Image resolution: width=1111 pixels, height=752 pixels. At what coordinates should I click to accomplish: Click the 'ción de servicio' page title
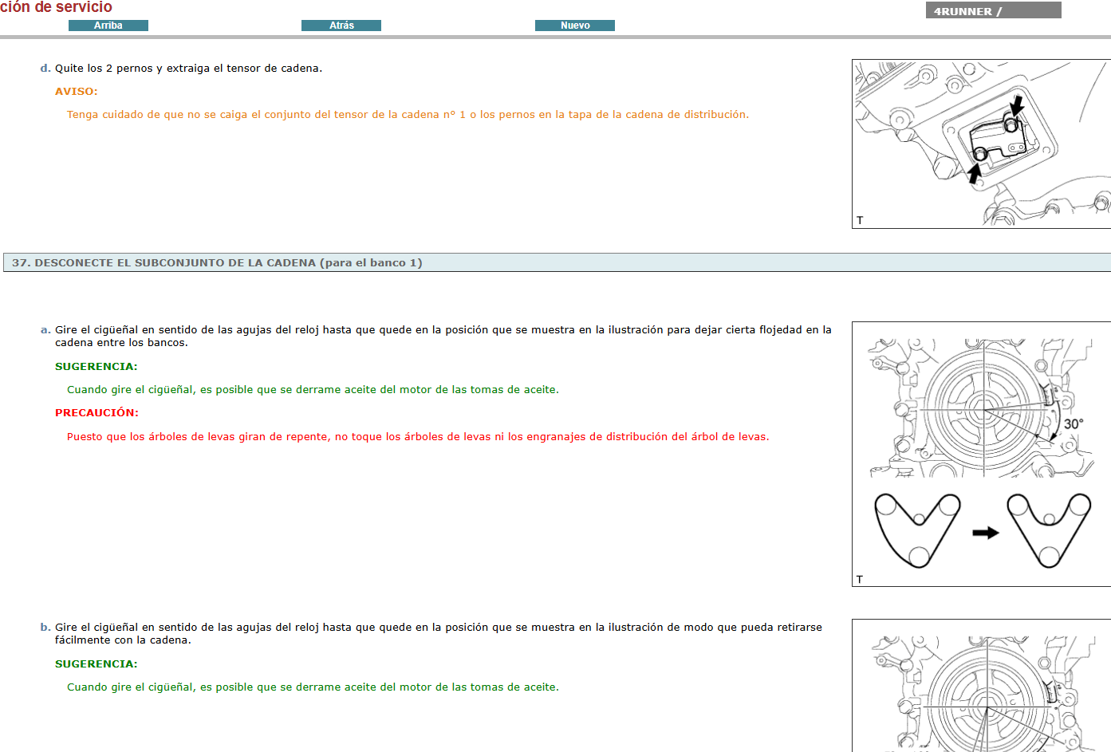click(x=56, y=7)
